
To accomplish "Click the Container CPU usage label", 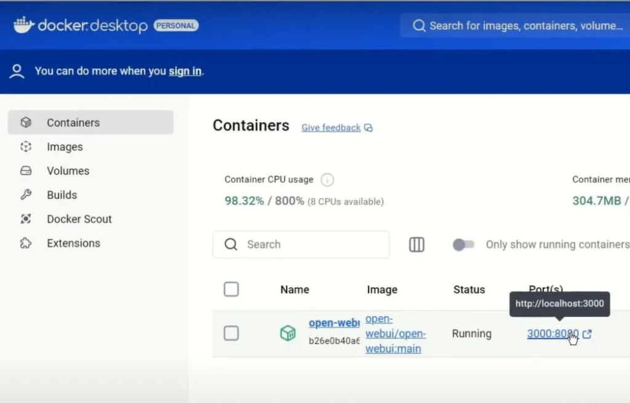I will pos(269,180).
